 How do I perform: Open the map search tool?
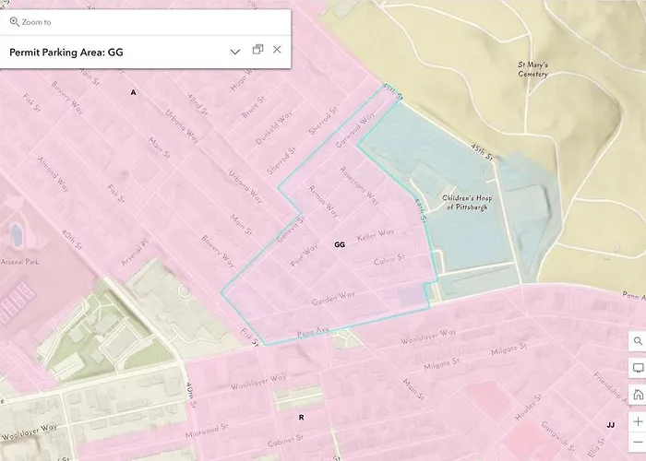click(x=638, y=341)
